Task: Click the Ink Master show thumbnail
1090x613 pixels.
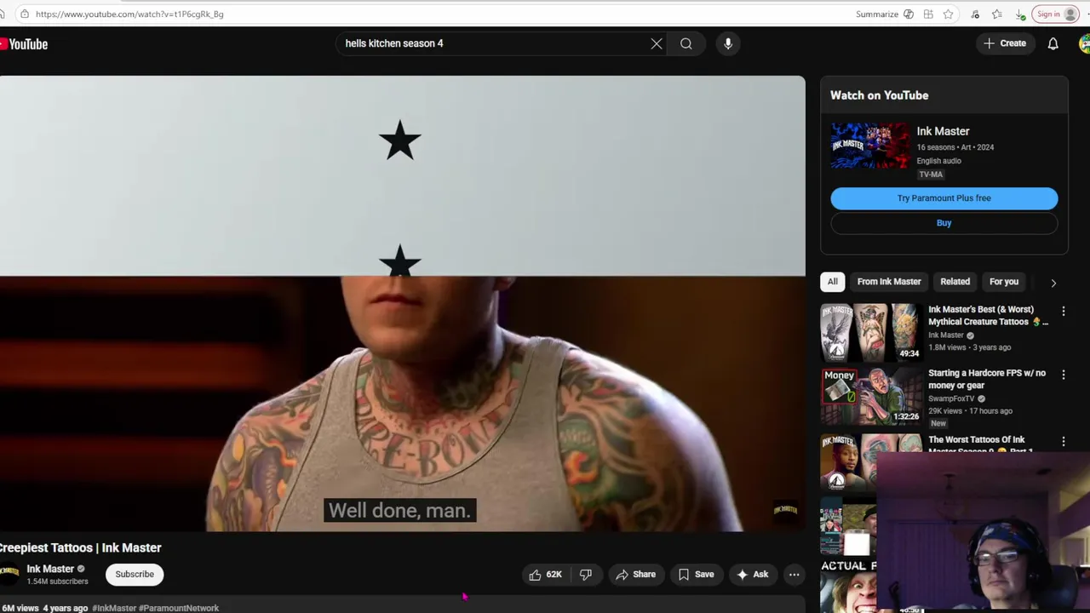Action: 870,146
